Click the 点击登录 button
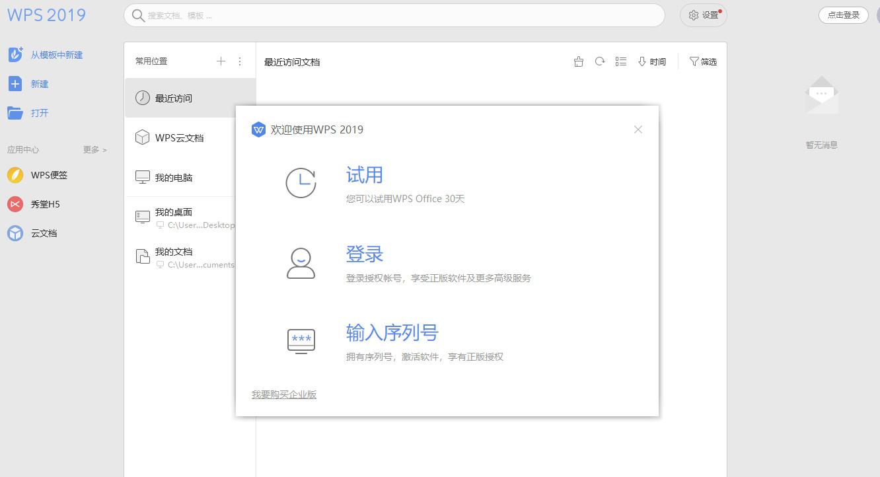The image size is (880, 477). (x=843, y=15)
